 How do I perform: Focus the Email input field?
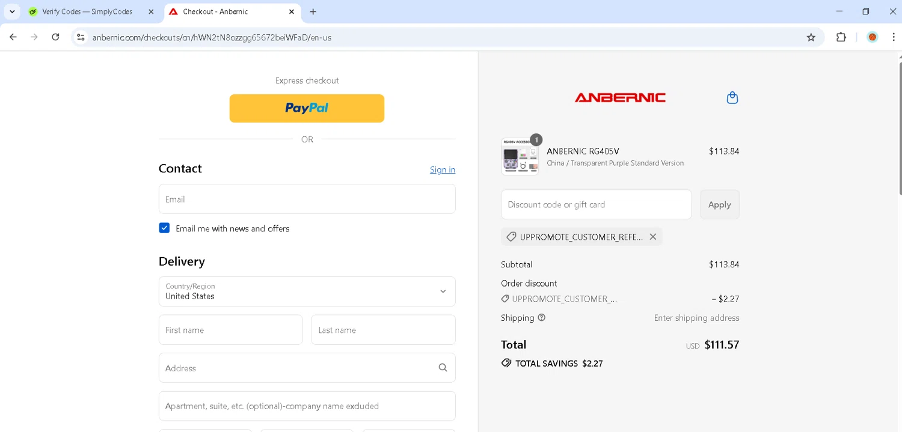coord(307,199)
